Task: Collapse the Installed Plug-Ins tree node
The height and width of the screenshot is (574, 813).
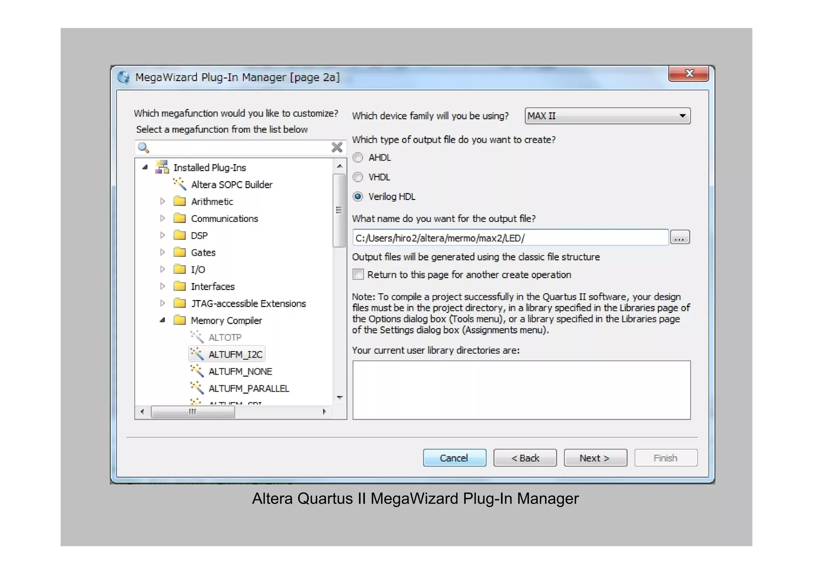Action: coord(145,167)
